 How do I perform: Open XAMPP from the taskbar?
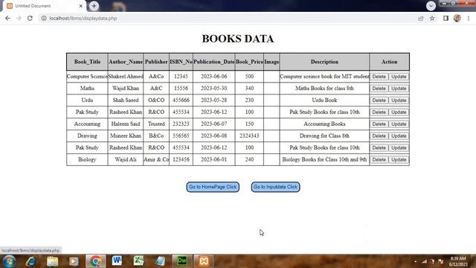pyautogui.click(x=204, y=261)
